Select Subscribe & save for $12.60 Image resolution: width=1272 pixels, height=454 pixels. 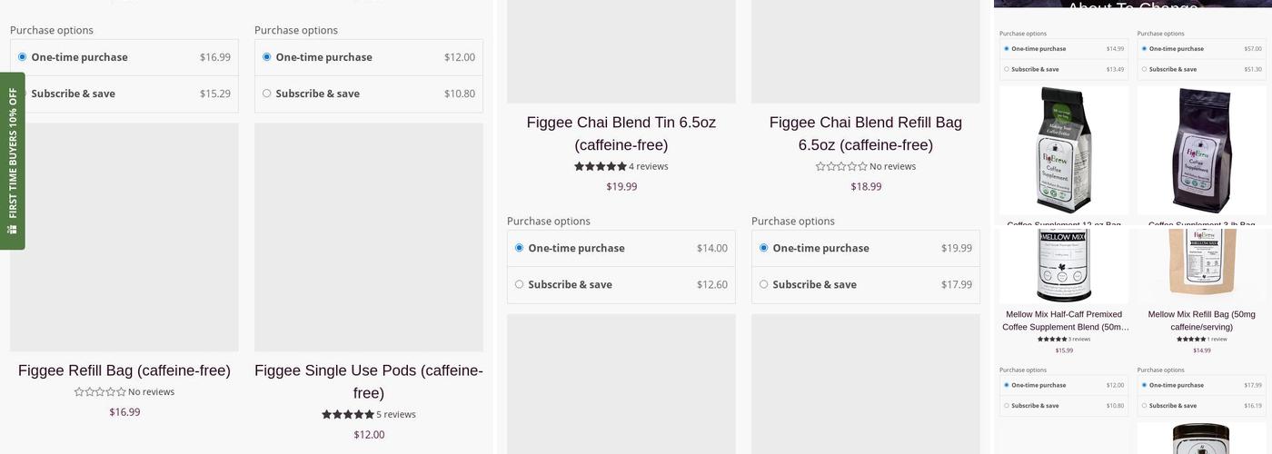520,284
